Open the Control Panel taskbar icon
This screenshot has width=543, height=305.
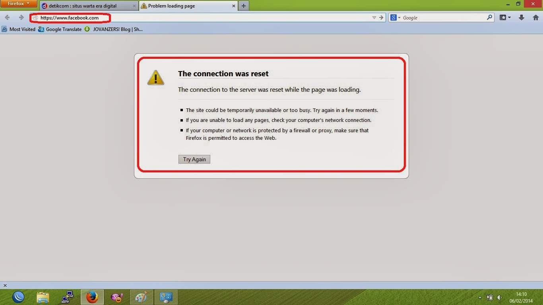(x=166, y=297)
